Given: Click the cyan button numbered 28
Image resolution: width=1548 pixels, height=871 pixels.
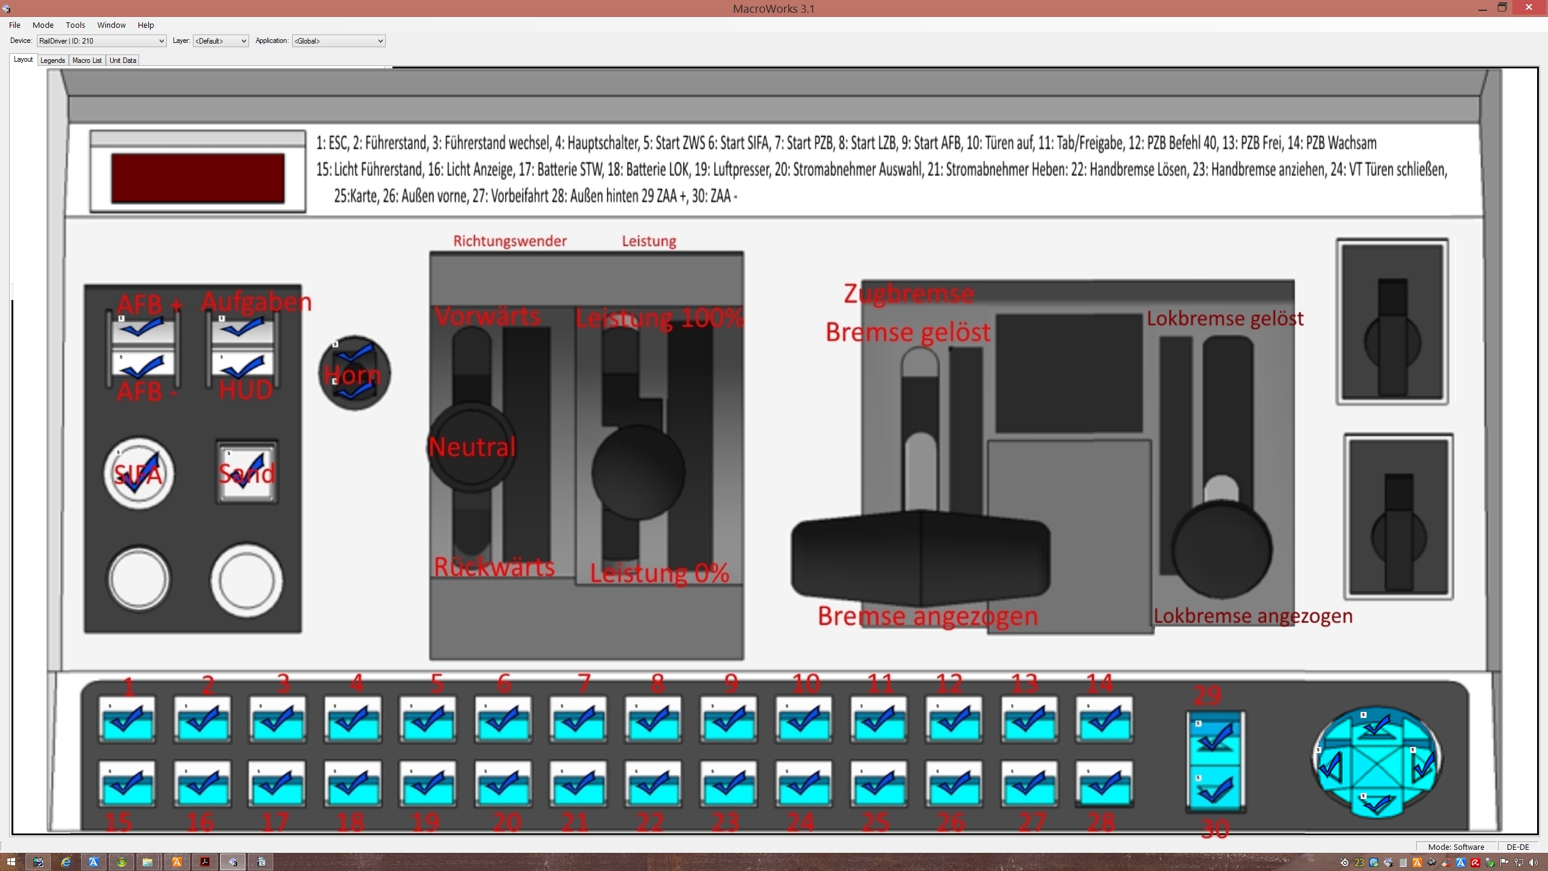Looking at the screenshot, I should (x=1104, y=785).
